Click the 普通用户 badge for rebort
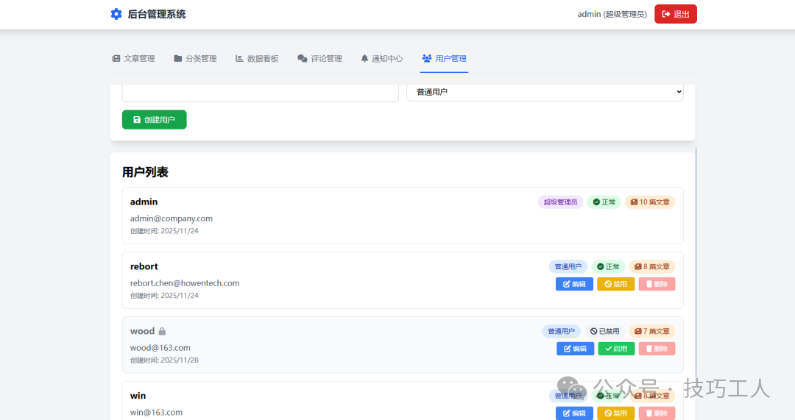The width and height of the screenshot is (795, 420). (x=568, y=266)
